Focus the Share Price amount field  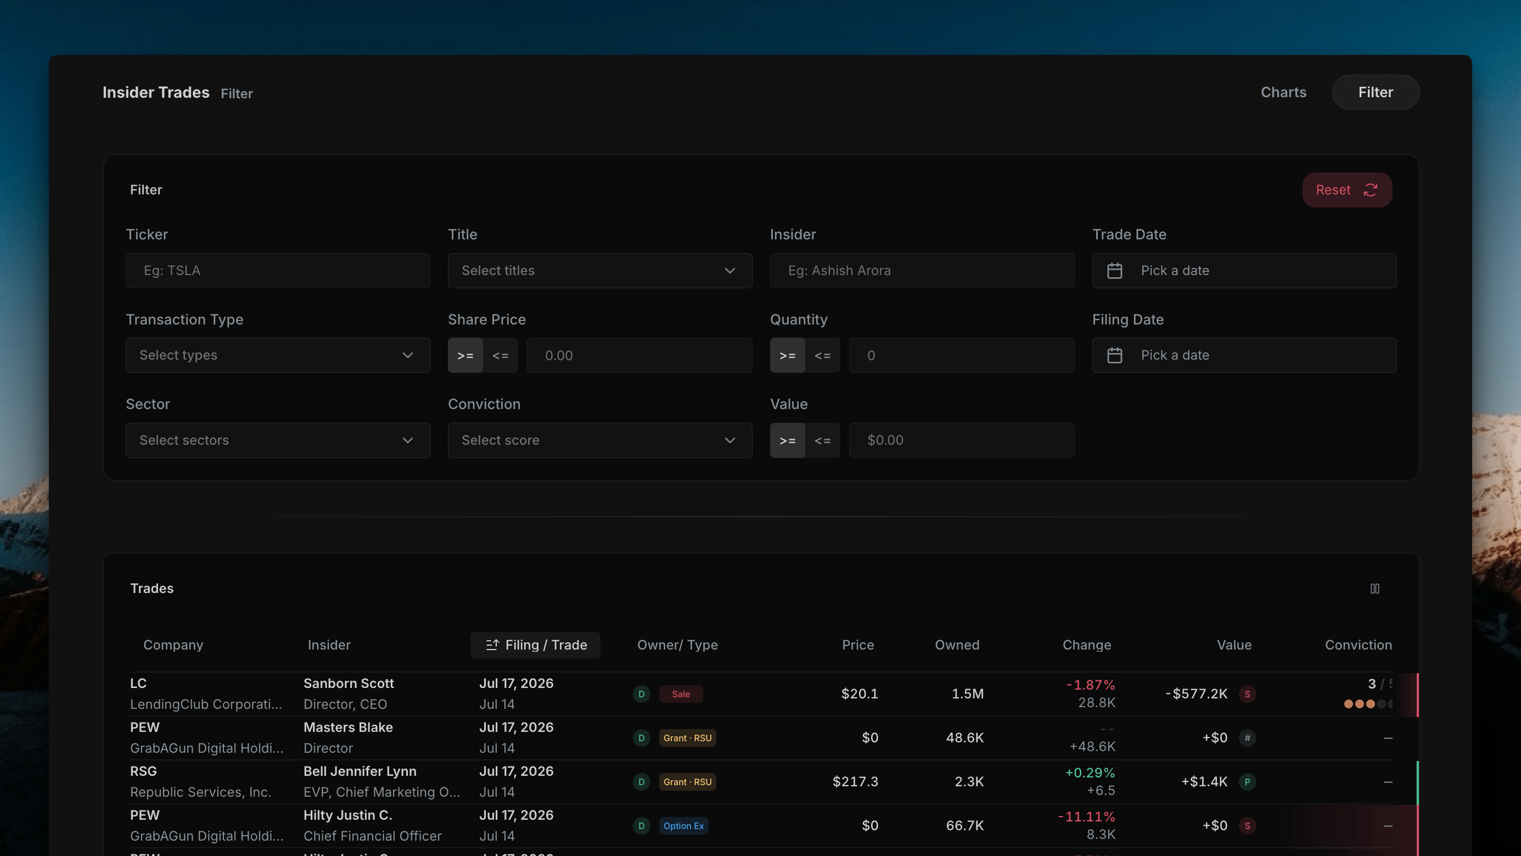point(639,356)
